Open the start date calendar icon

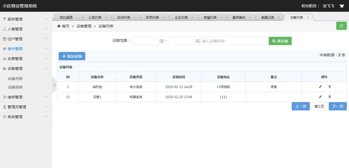[161, 41]
